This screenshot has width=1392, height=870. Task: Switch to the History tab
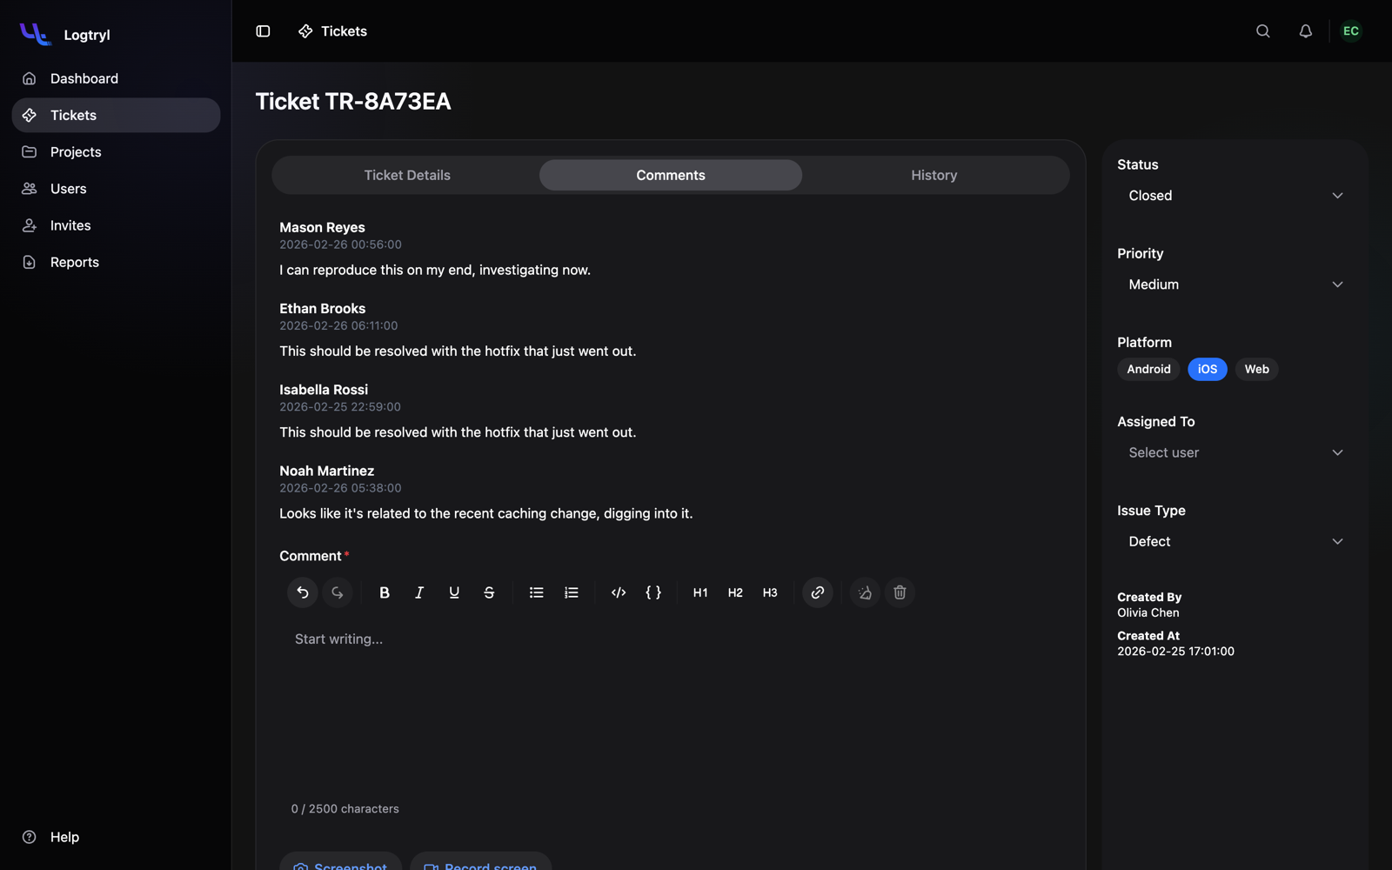pyautogui.click(x=934, y=175)
